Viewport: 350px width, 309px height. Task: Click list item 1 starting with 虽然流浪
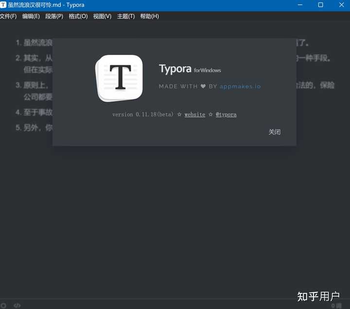tap(38, 42)
